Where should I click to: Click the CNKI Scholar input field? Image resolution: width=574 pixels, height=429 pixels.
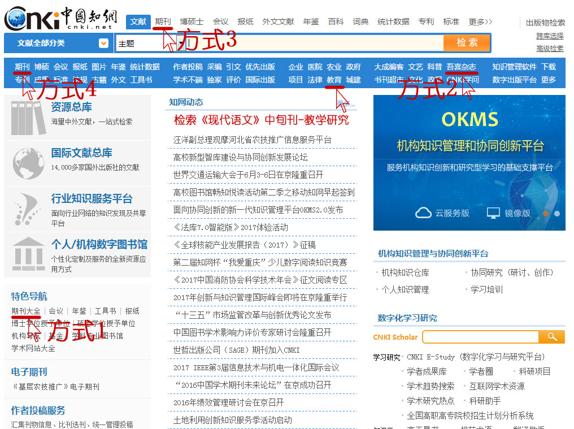pos(481,337)
